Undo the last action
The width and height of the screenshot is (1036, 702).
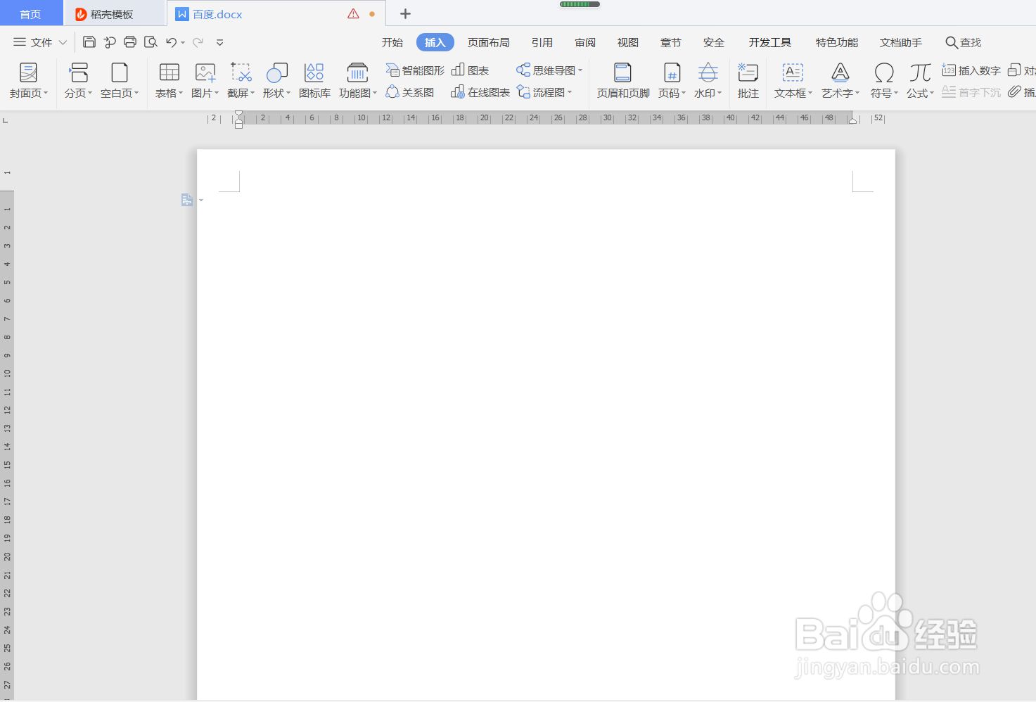[x=171, y=42]
